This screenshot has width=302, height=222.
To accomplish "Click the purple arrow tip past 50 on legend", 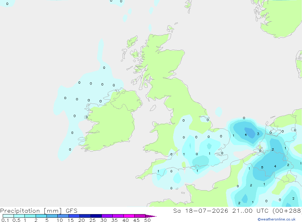I will click(x=151, y=216).
